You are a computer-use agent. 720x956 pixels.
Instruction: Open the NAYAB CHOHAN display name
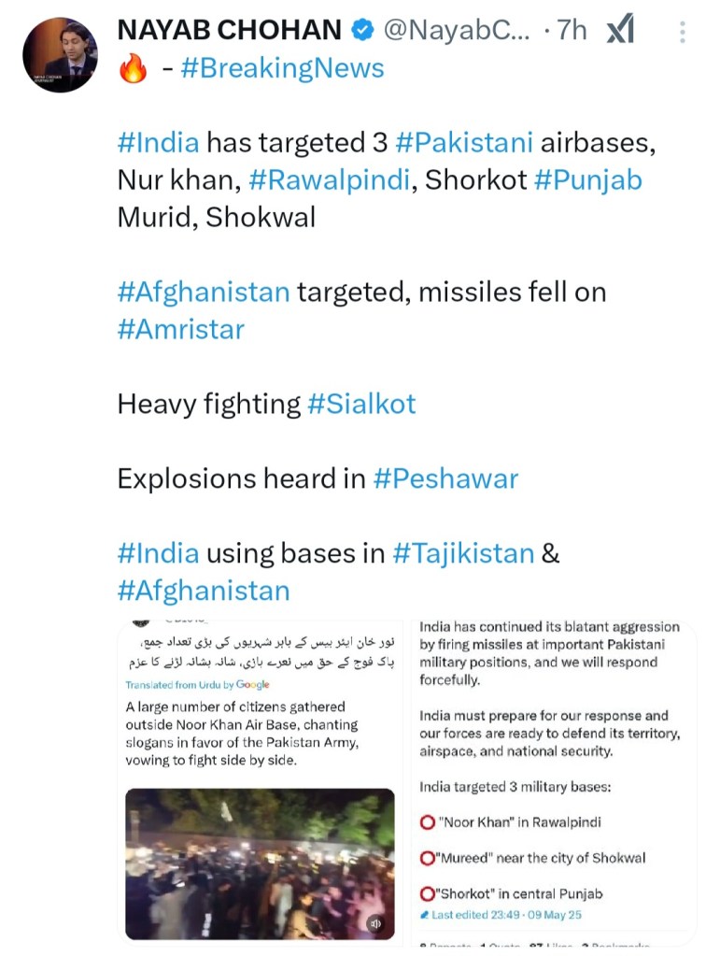229,31
